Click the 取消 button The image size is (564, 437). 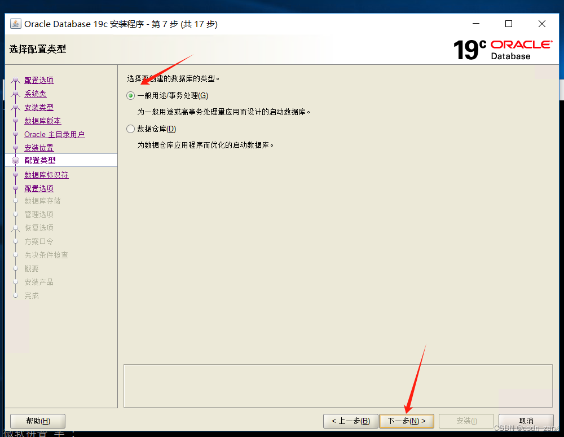526,421
